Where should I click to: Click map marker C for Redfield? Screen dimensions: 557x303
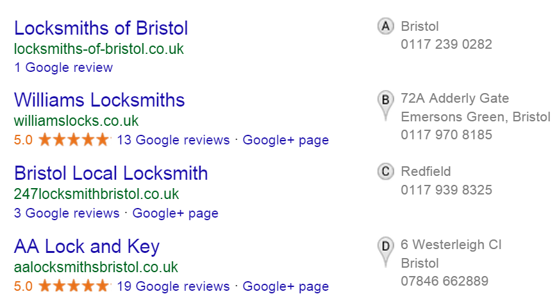[385, 171]
